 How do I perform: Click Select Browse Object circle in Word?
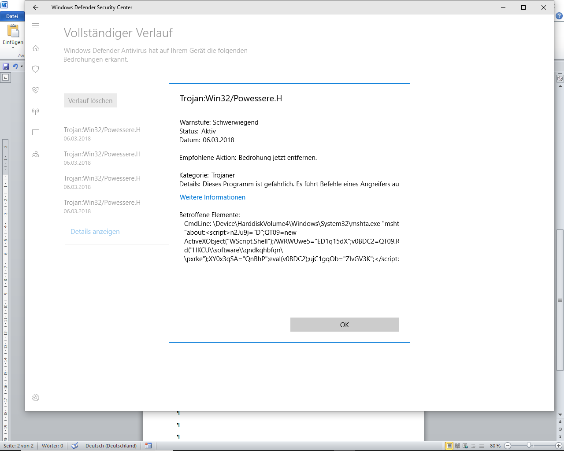tap(560, 429)
